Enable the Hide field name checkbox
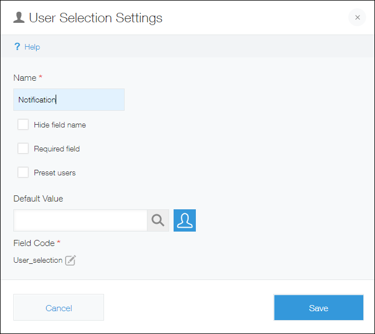Screen dimensions: 375x334 click(x=23, y=125)
